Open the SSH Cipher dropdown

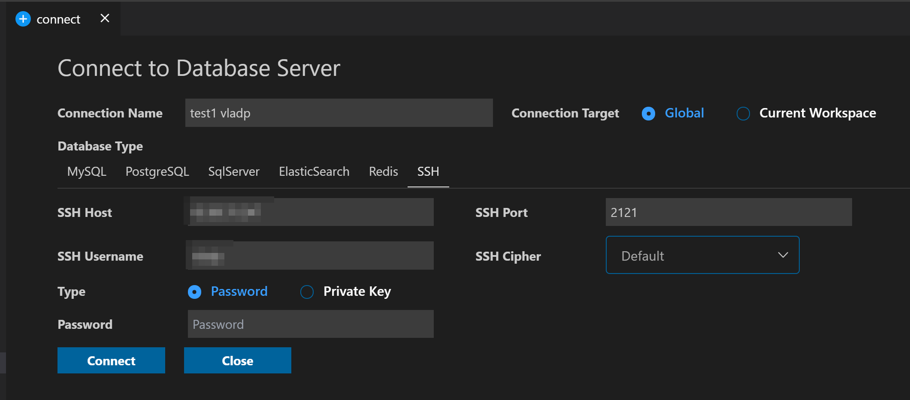702,255
